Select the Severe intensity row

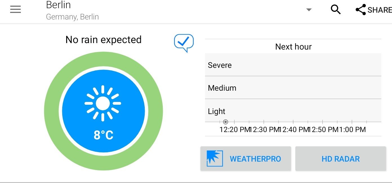point(293,65)
